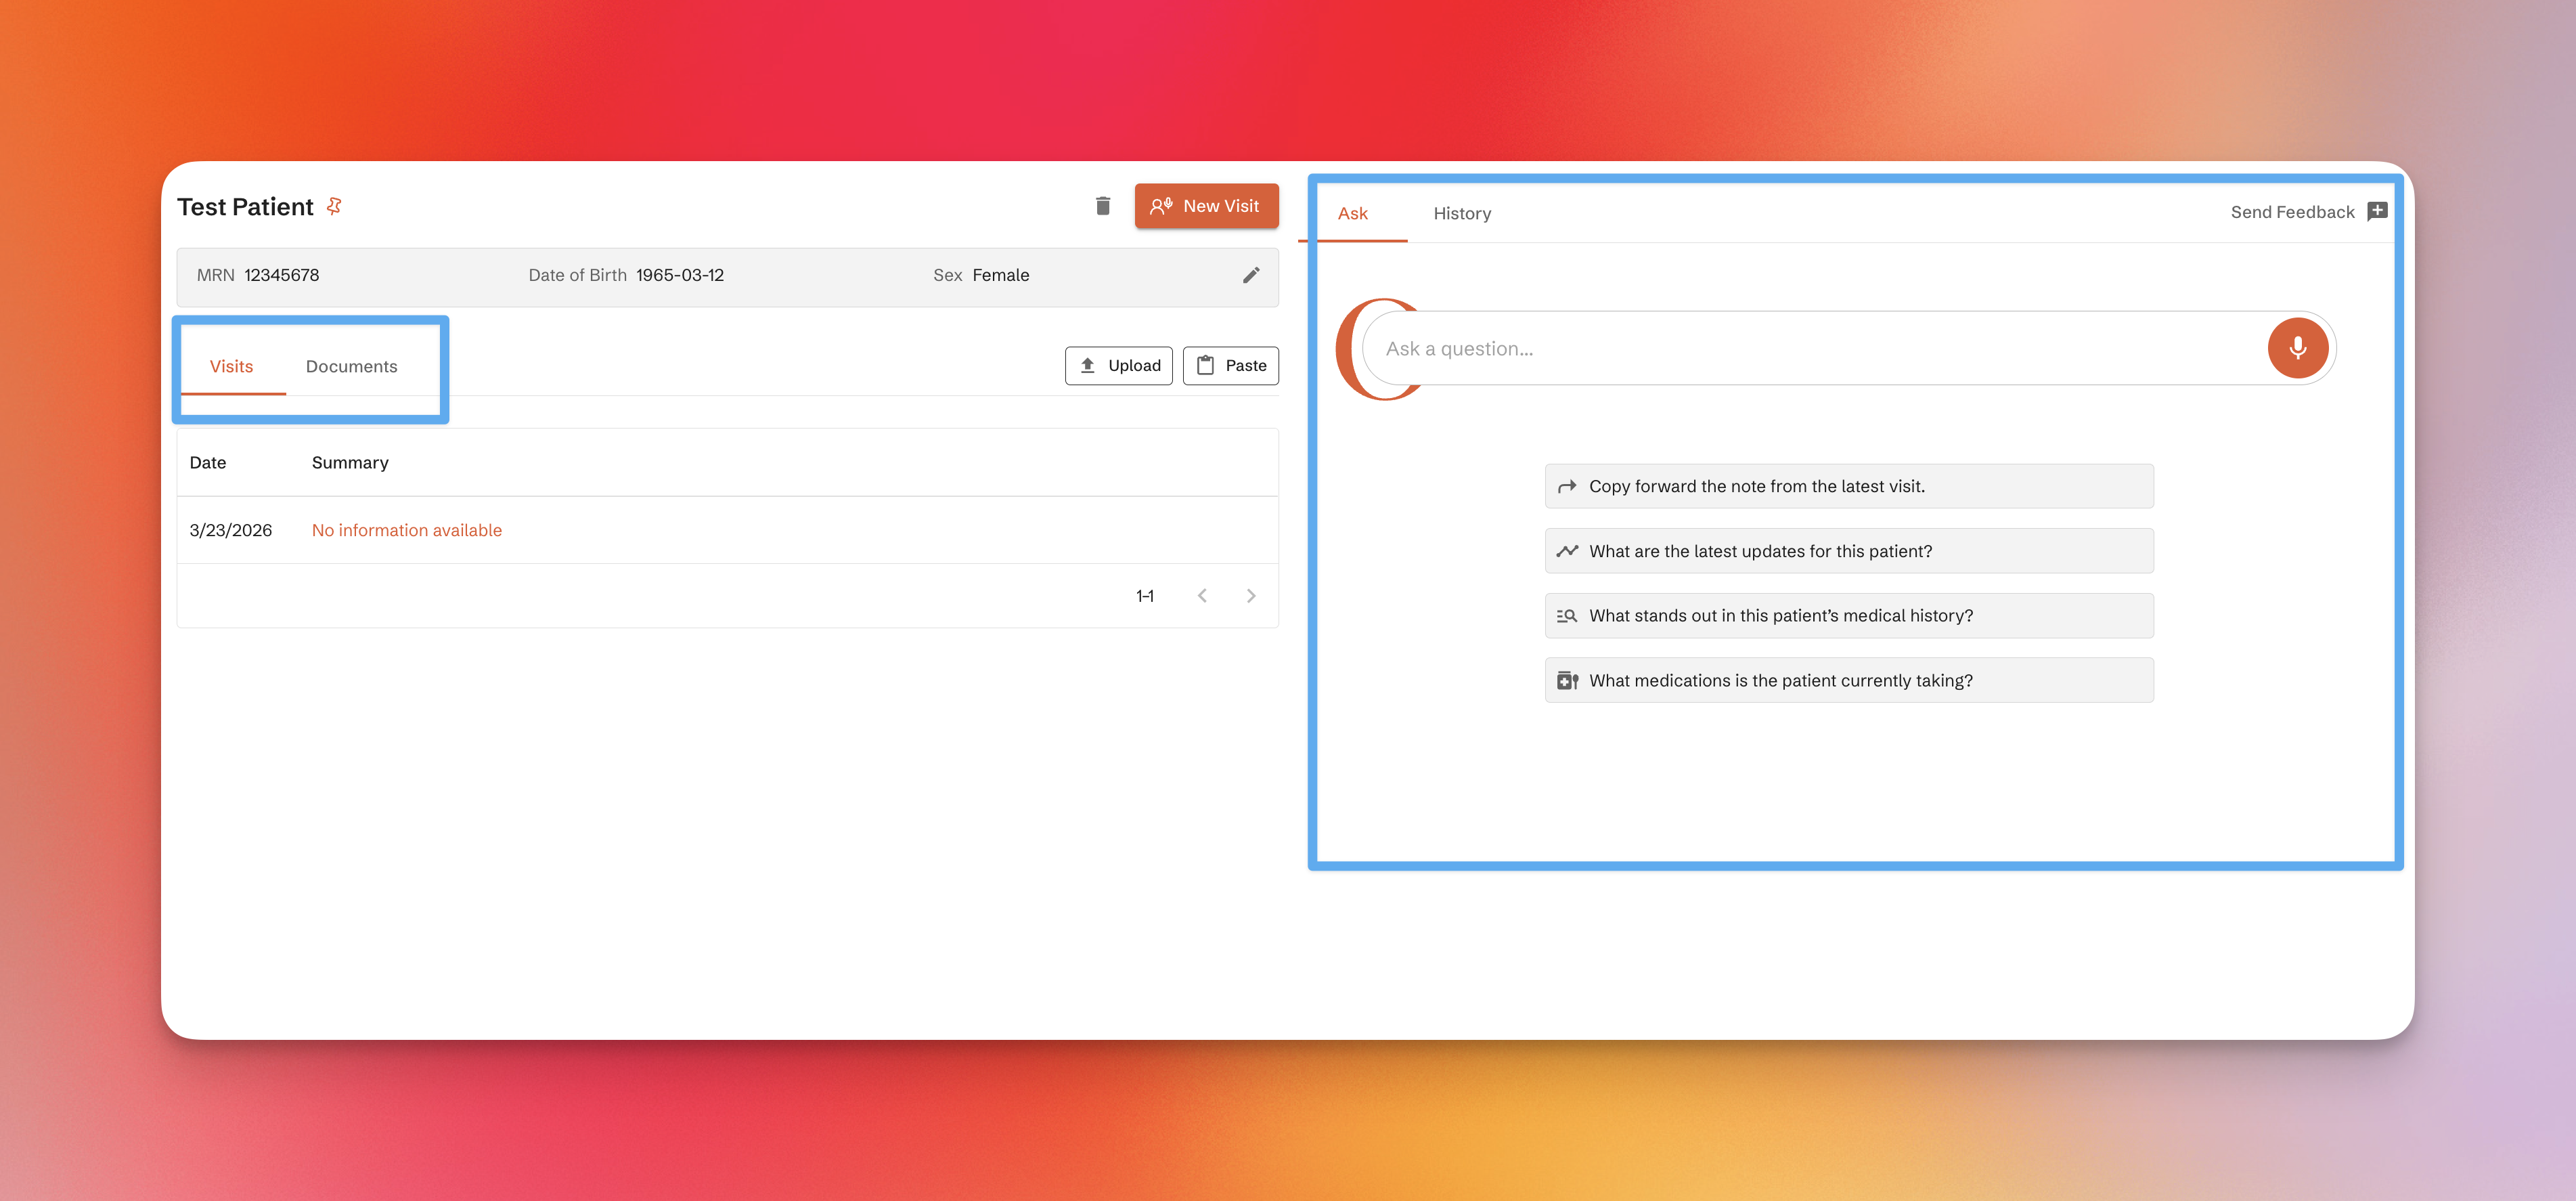This screenshot has height=1201, width=2576.
Task: Click the Sex value Female
Action: 1000,275
